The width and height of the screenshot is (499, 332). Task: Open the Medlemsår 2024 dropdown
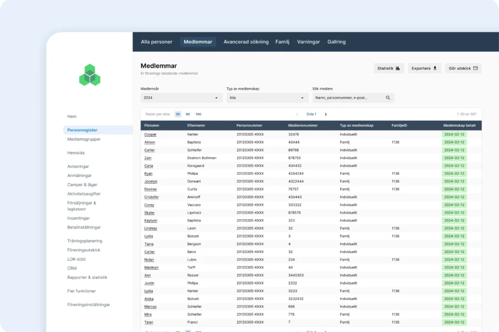click(x=181, y=98)
